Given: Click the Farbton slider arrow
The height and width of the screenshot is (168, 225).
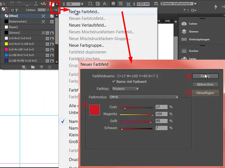Looking at the screenshot, I should pos(48,10).
